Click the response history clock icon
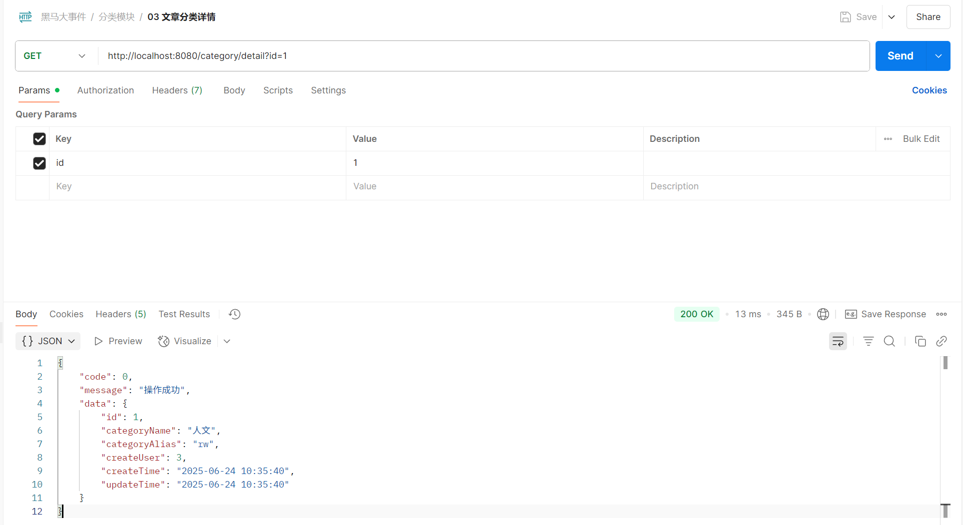Screen dimensions: 965x525 (234, 314)
